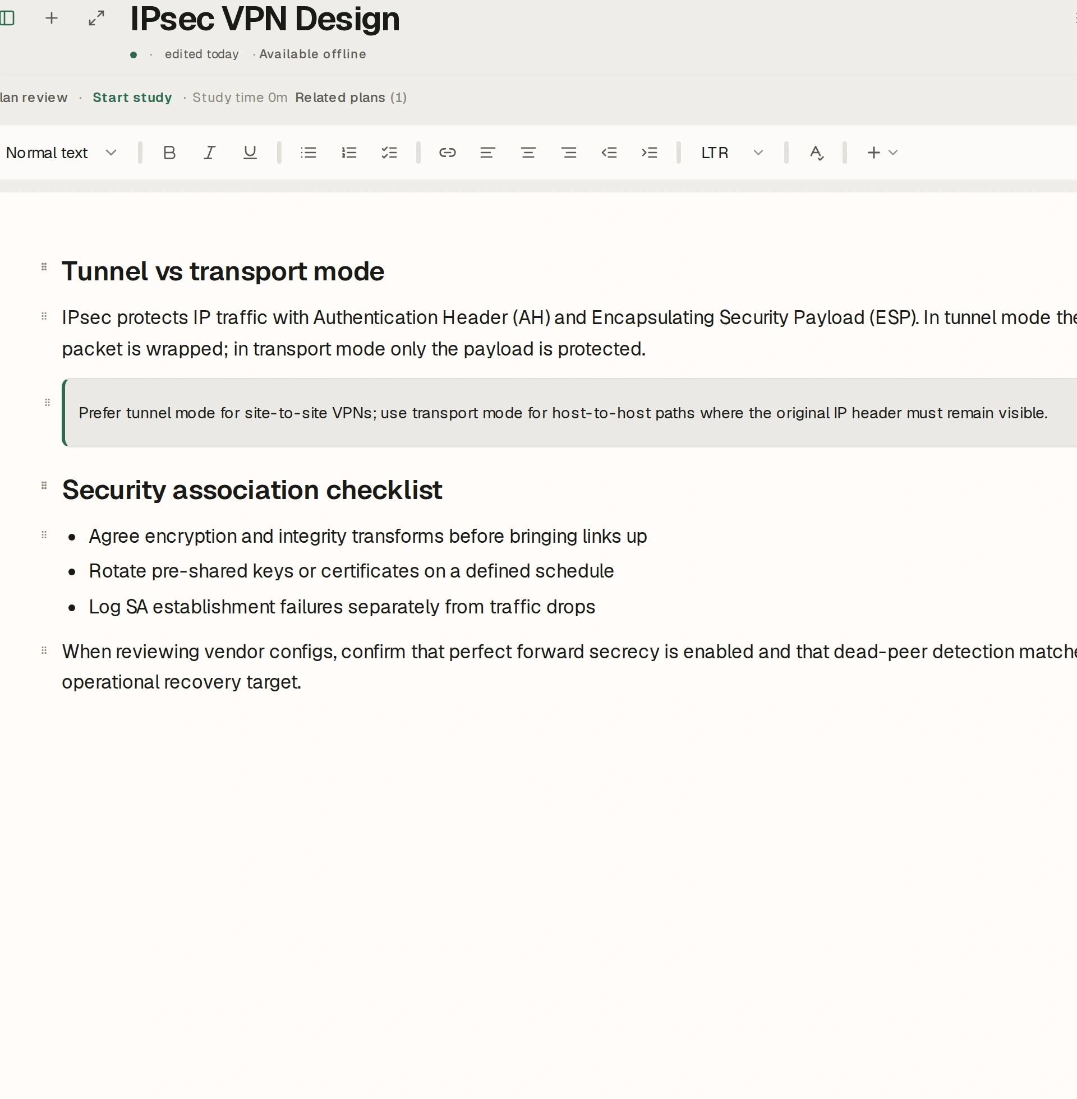Toggle underline formatting
Viewport: 1077px width, 1099px height.
250,153
